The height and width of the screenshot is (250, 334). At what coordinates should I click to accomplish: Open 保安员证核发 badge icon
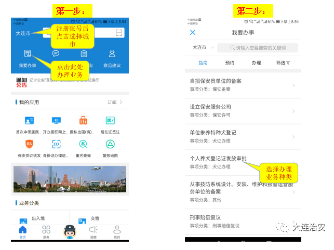pos(29,144)
